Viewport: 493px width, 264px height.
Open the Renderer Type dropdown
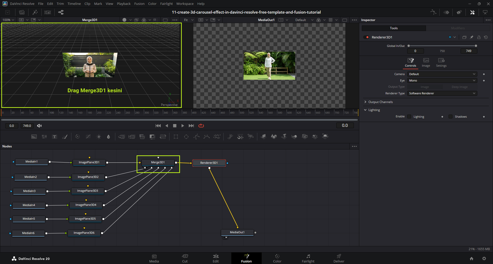pyautogui.click(x=442, y=93)
